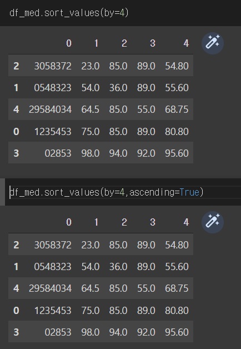Select column header 2 in upper table
Image resolution: width=241 pixels, height=349 pixels.
click(x=124, y=43)
